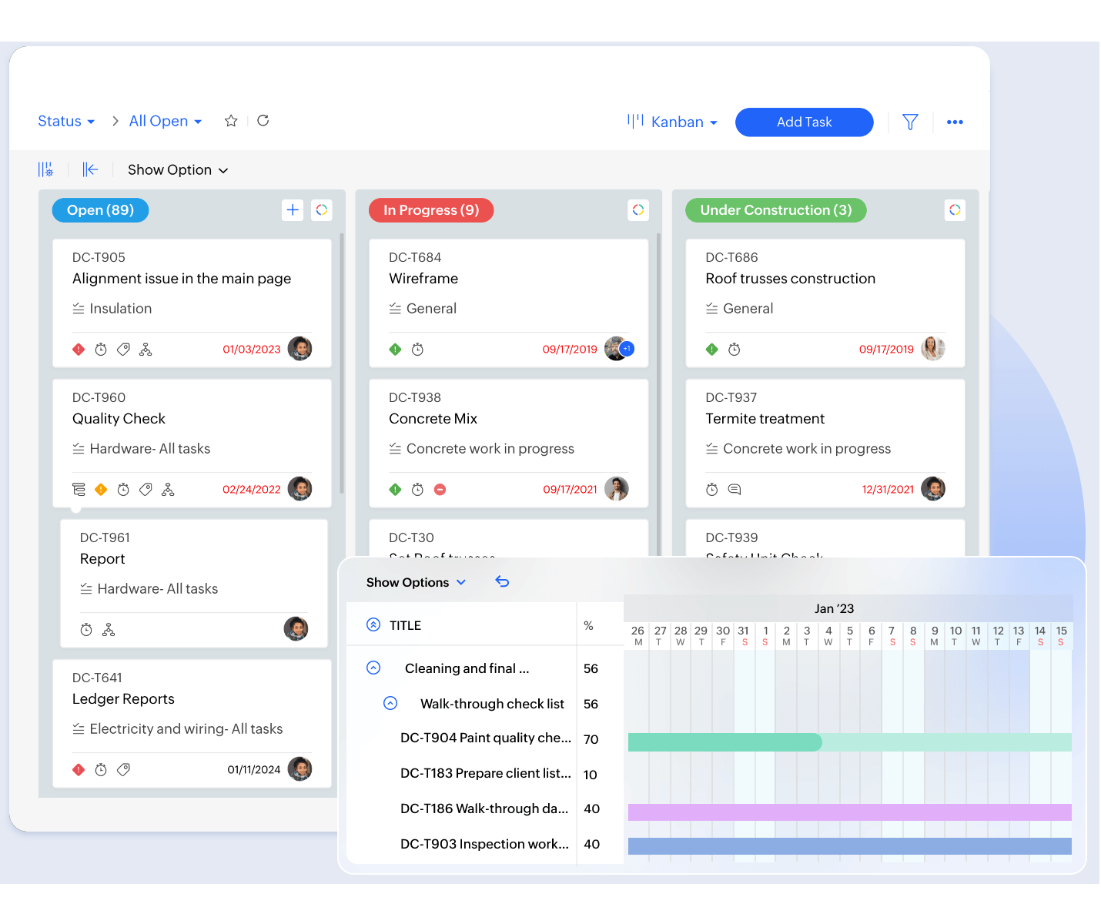Click the +1 assignee badge on the Wireframe card
1101x924 pixels.
(625, 349)
